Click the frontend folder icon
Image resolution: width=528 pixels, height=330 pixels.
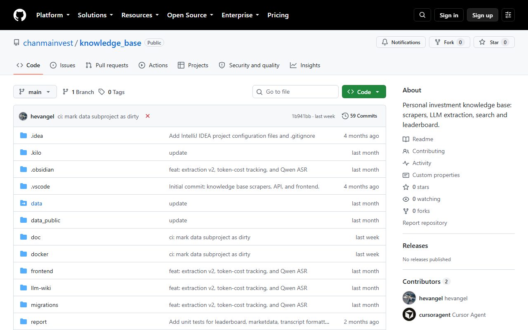coord(24,271)
